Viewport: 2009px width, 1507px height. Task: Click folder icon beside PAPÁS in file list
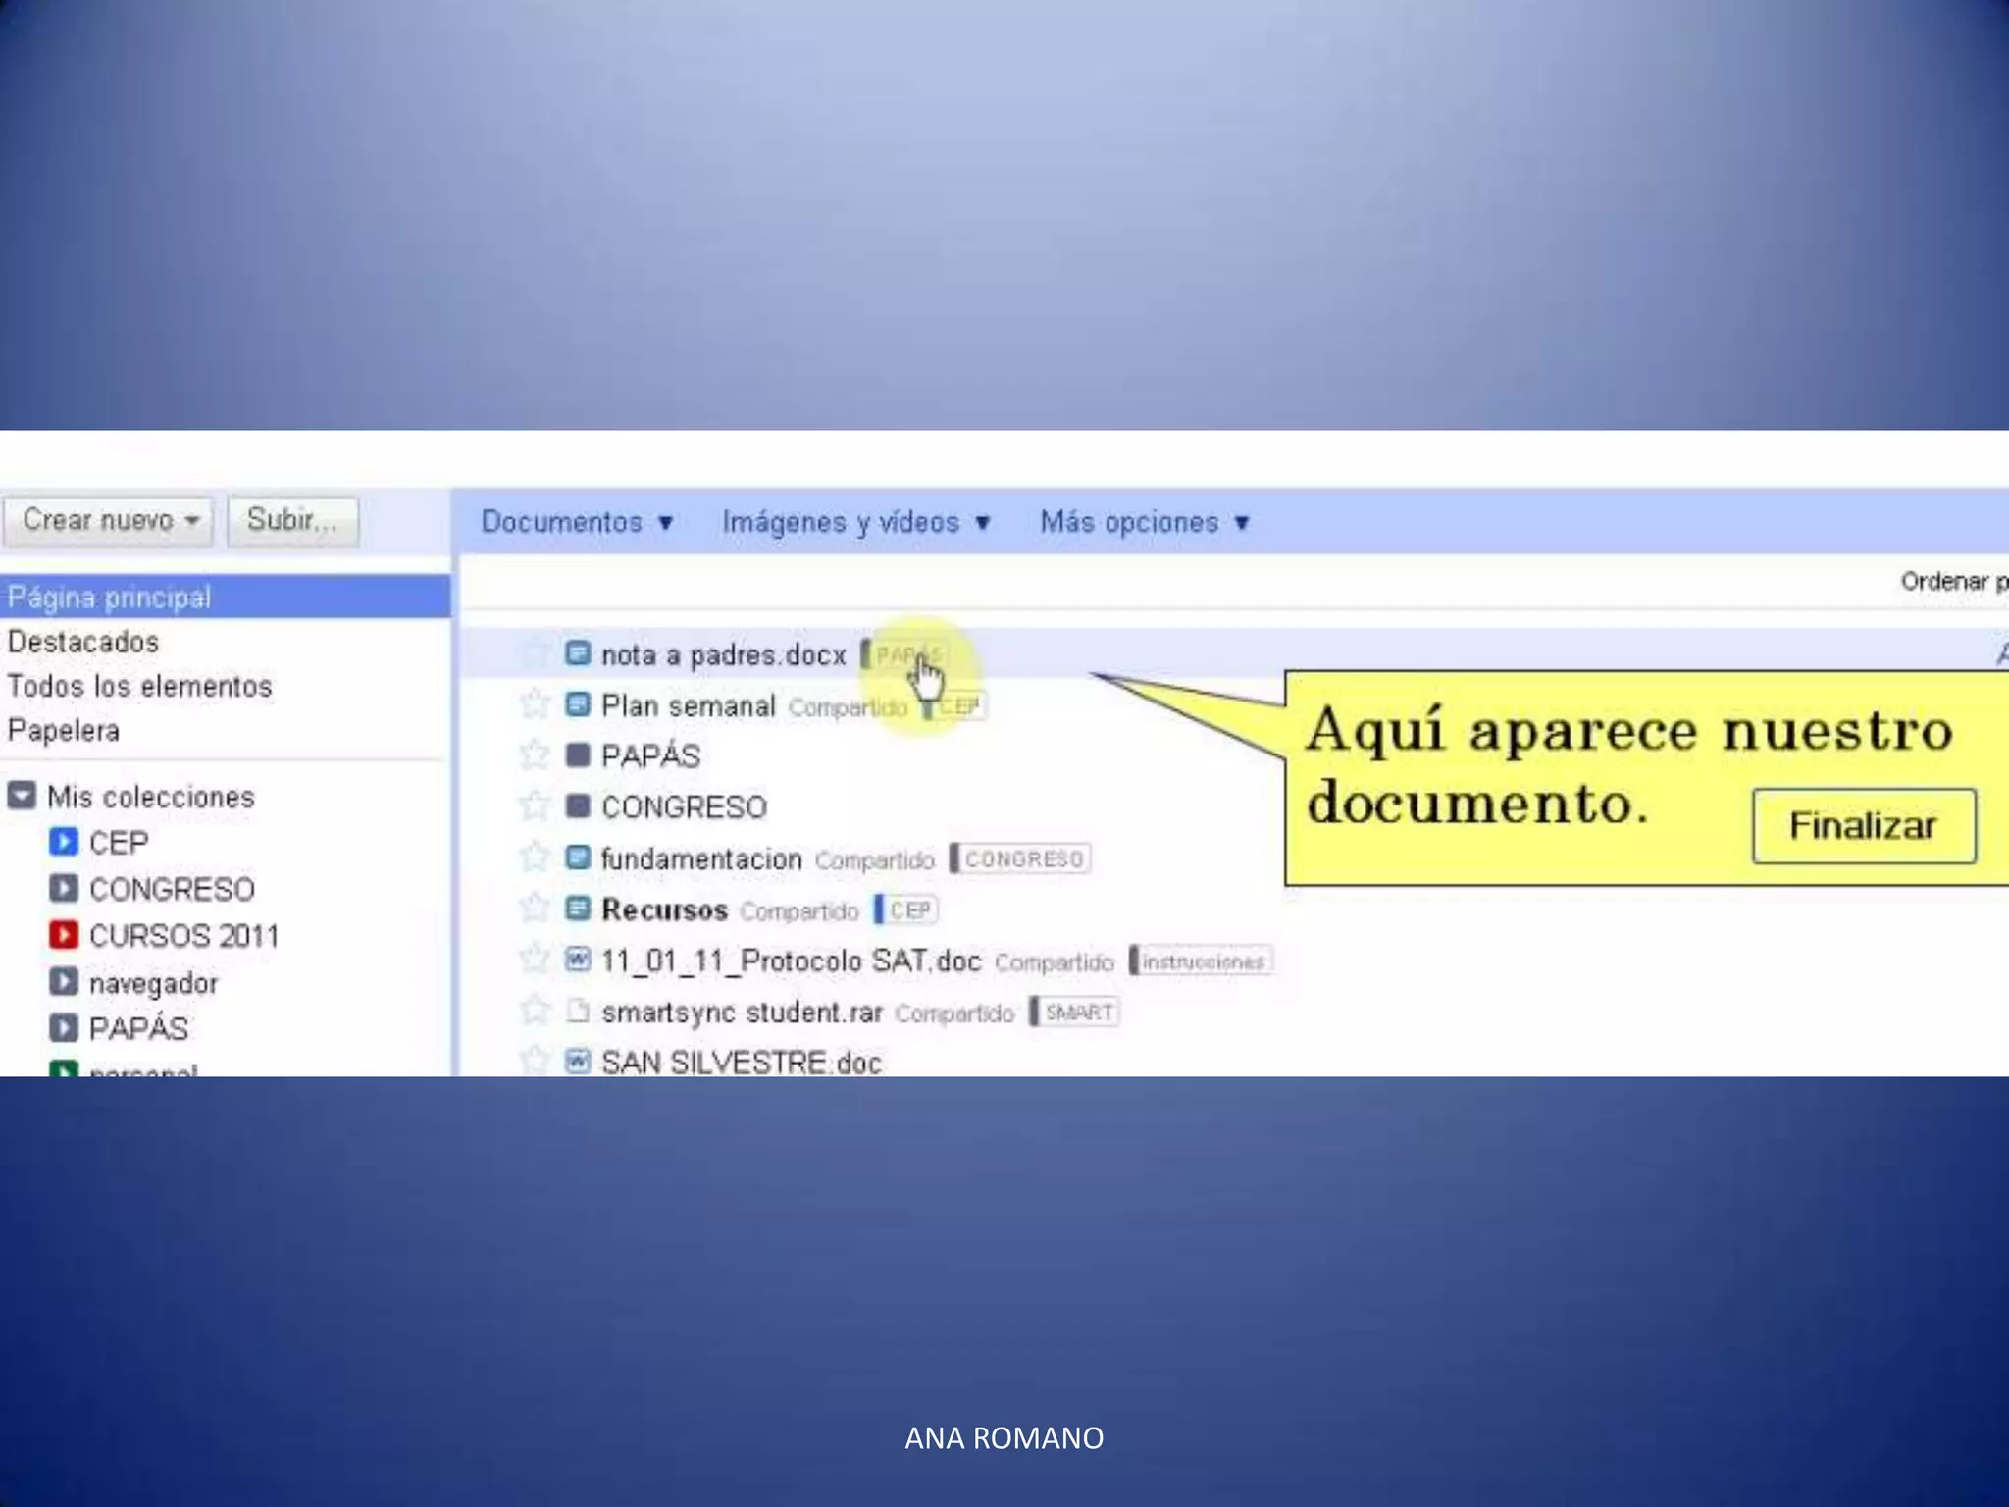(x=578, y=755)
